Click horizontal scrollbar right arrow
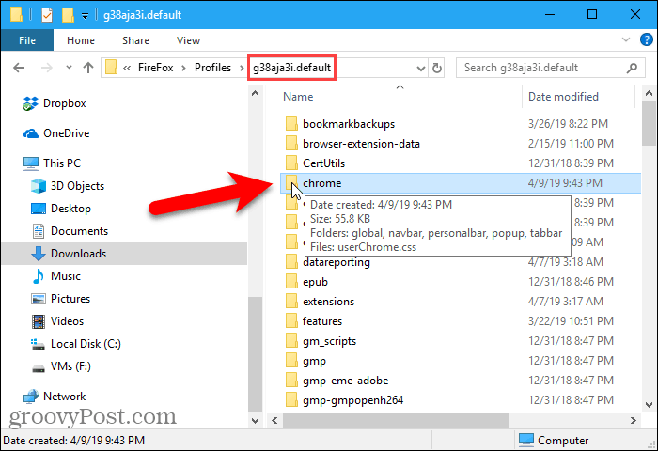 tap(633, 420)
